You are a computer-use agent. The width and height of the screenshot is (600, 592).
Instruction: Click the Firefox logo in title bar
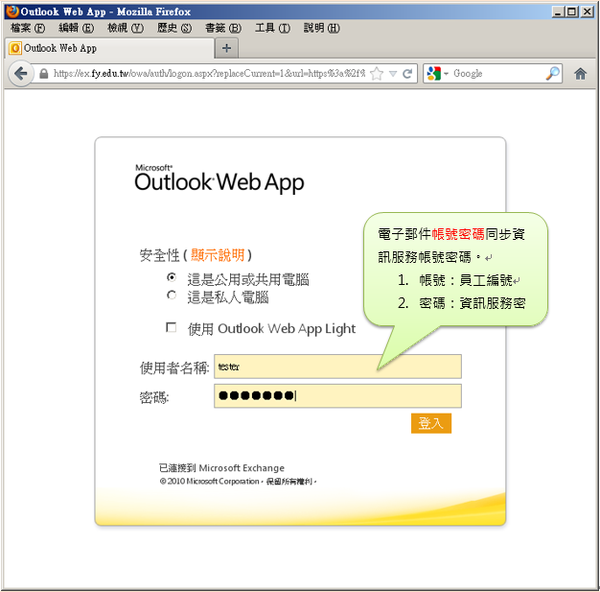click(x=12, y=12)
